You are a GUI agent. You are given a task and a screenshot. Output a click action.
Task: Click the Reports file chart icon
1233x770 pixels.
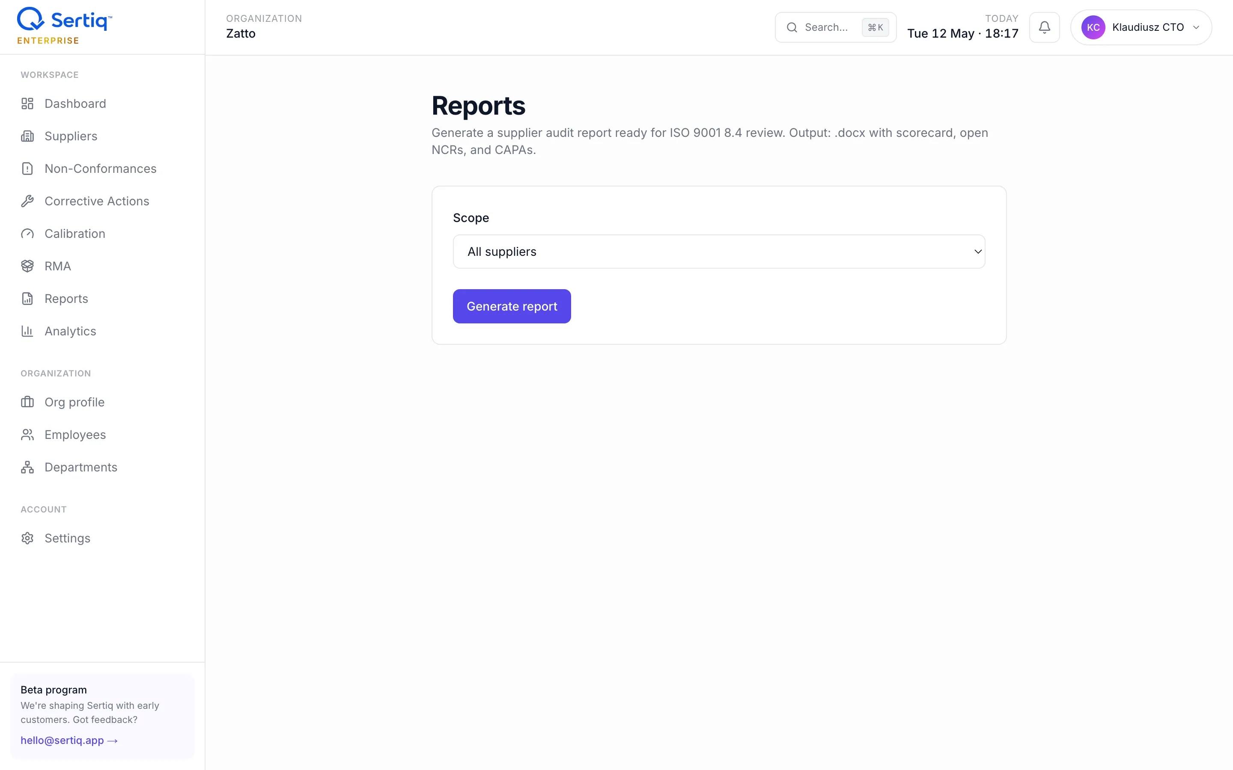(x=27, y=299)
